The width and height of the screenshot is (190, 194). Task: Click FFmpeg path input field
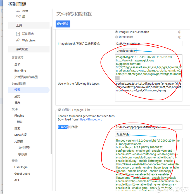point(149,127)
